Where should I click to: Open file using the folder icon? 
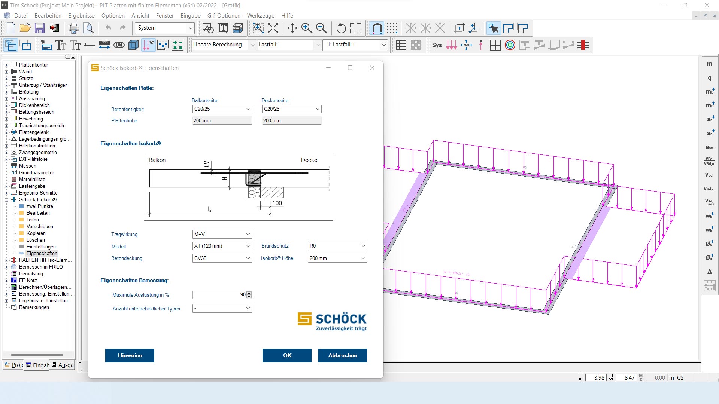click(25, 28)
